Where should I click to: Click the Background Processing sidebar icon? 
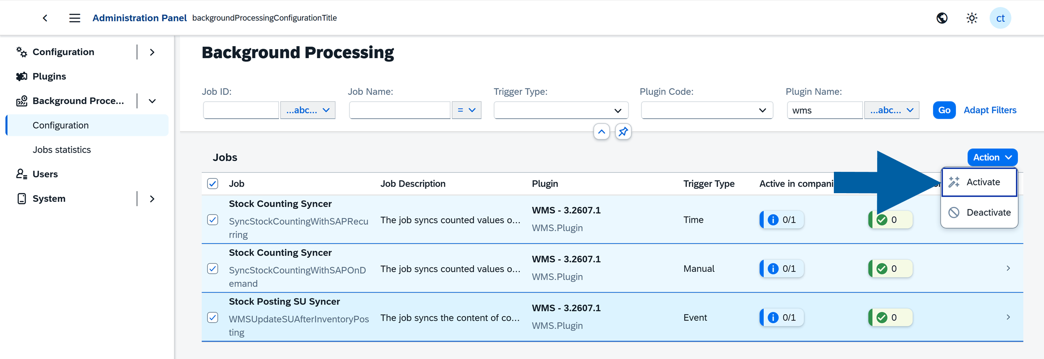pos(21,101)
